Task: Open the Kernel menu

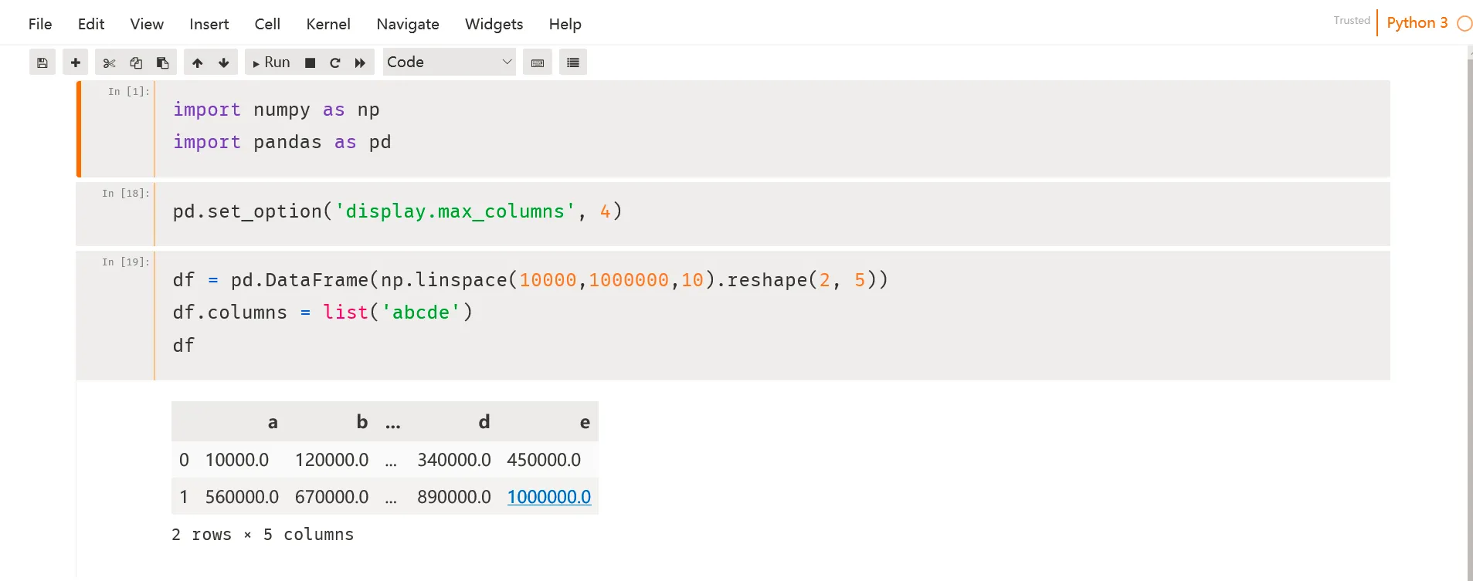Action: click(x=328, y=24)
